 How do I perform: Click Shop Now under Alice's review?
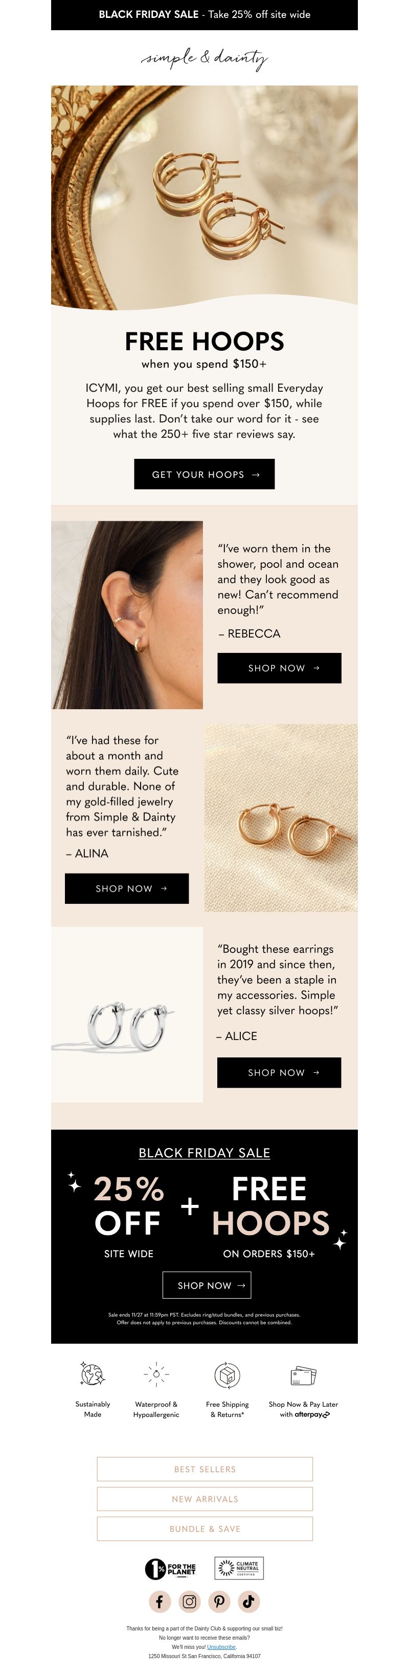(x=279, y=1072)
